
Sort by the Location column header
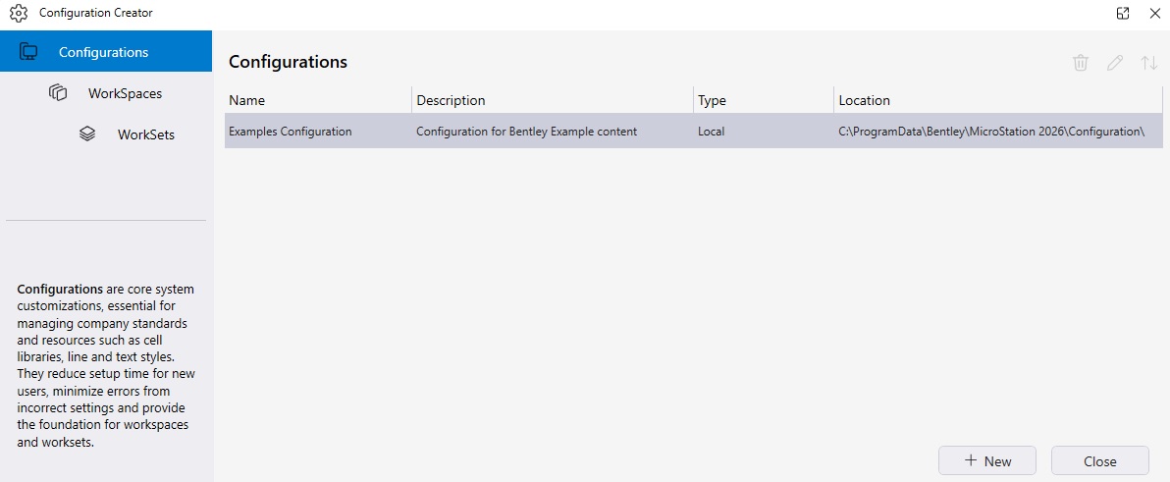864,100
